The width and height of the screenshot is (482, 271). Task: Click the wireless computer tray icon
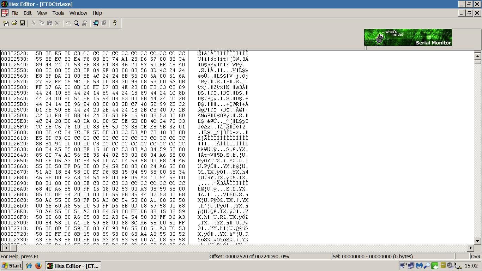[x=403, y=266]
